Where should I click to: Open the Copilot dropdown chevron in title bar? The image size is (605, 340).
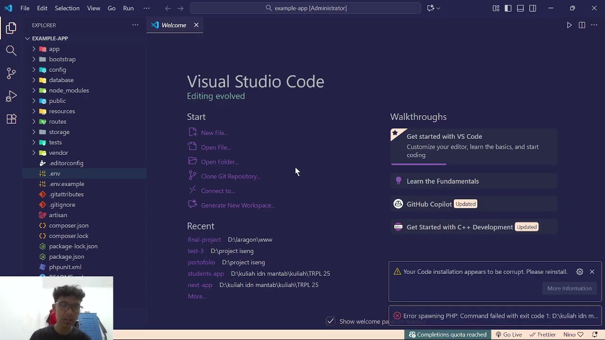point(438,8)
